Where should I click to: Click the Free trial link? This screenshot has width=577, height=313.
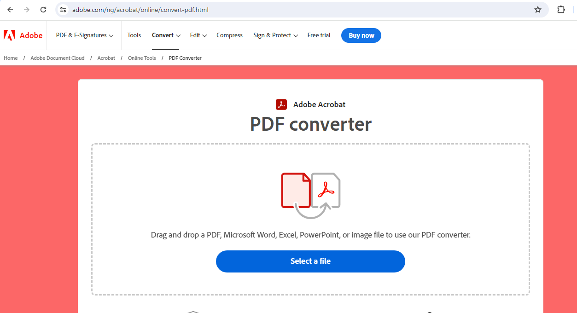(319, 35)
